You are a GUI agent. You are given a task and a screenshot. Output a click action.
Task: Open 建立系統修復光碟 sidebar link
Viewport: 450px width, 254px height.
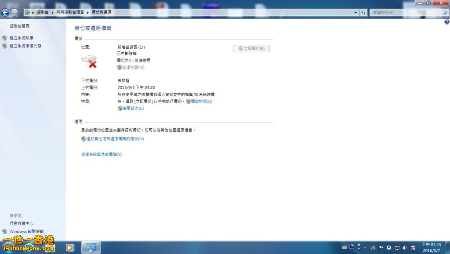point(25,46)
